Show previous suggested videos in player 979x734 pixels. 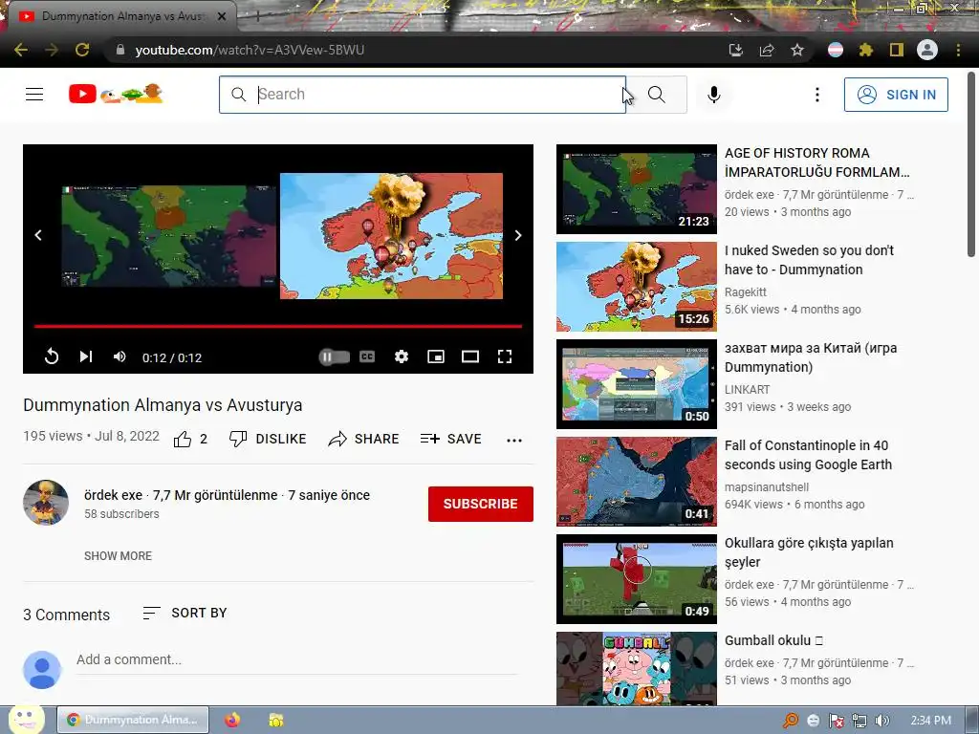click(38, 235)
